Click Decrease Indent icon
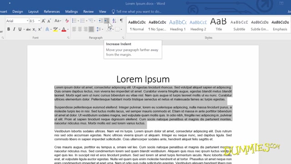Viewport: 291px width, 164px height. [100, 20]
